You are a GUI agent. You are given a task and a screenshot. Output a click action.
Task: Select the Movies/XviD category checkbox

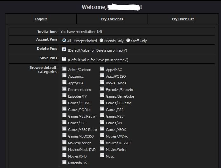(x=64, y=156)
